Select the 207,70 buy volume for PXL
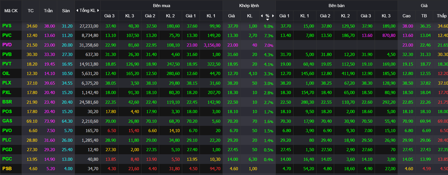Viewport: 448px width, 175px height. [x=214, y=93]
